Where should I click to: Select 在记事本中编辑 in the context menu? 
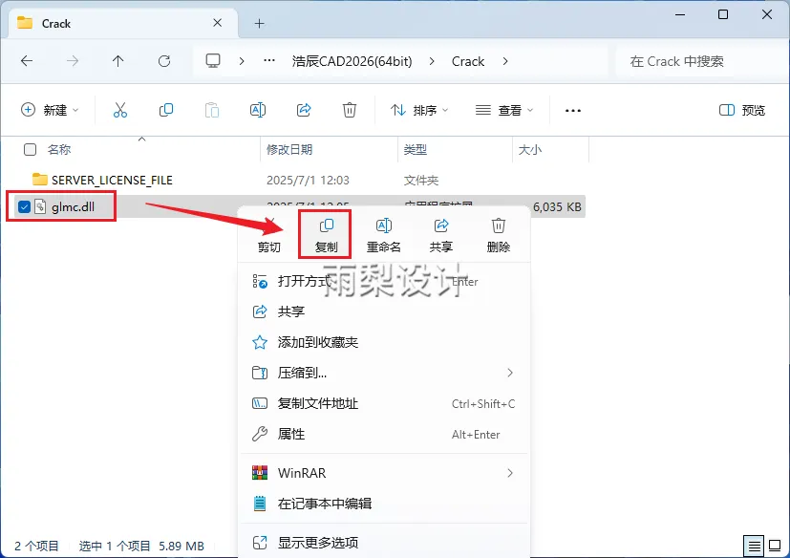[384, 503]
